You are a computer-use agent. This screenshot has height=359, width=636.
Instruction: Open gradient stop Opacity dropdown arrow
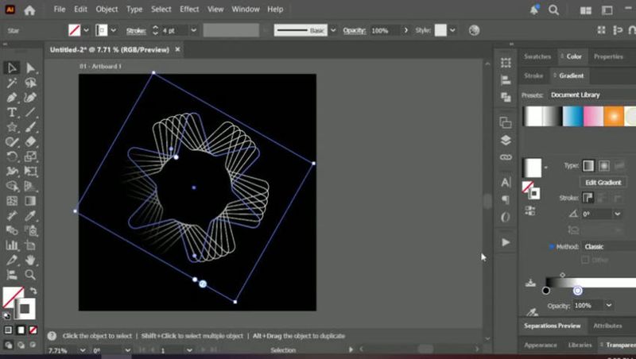coord(609,306)
